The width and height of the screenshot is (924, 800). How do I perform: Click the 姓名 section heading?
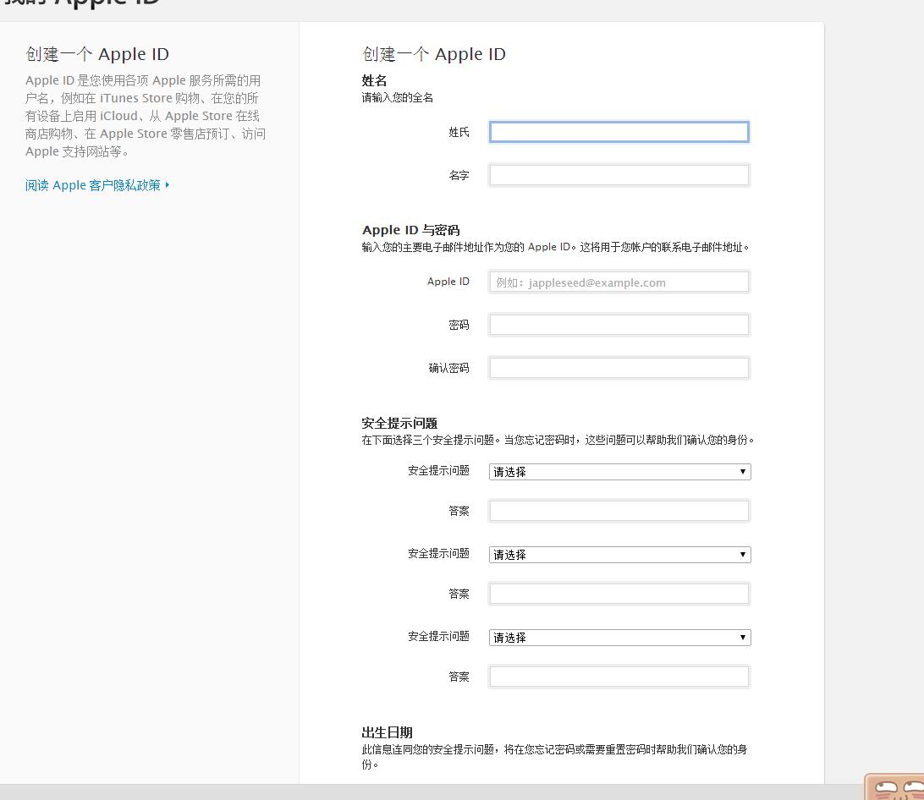pos(374,80)
